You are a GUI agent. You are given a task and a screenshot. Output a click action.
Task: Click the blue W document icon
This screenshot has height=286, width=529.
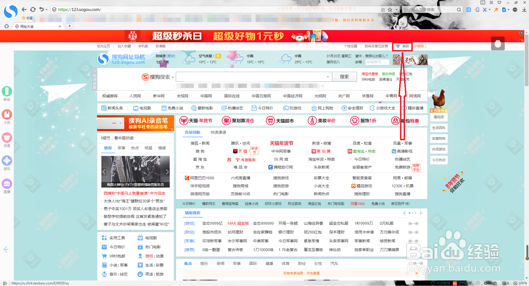pyautogui.click(x=504, y=10)
